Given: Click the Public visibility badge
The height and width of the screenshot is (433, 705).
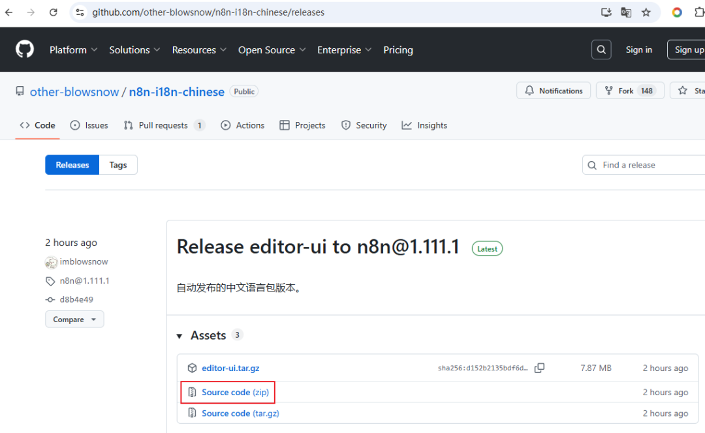Looking at the screenshot, I should (244, 91).
